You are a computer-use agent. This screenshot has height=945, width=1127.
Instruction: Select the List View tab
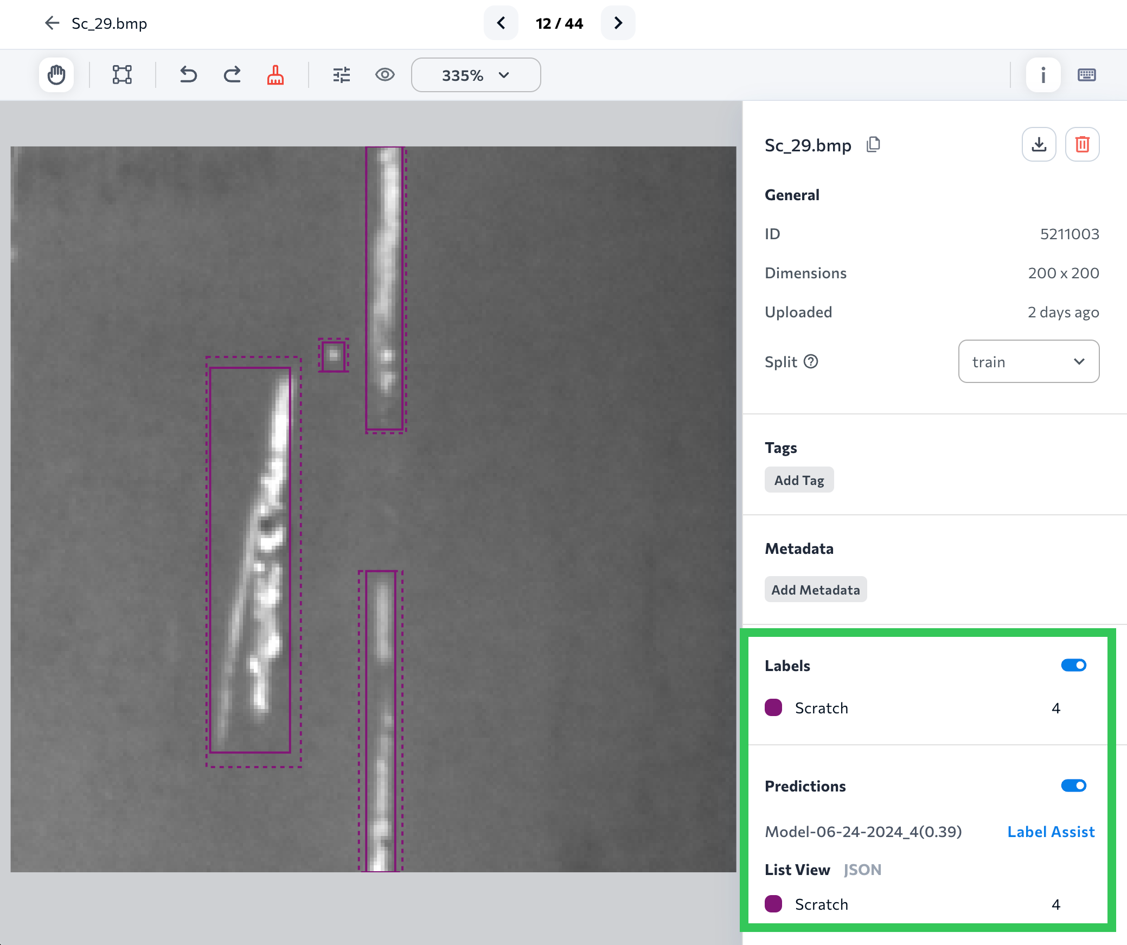pos(797,870)
